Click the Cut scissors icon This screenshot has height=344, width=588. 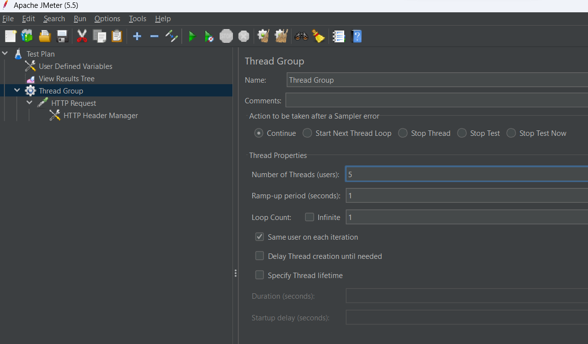point(82,36)
